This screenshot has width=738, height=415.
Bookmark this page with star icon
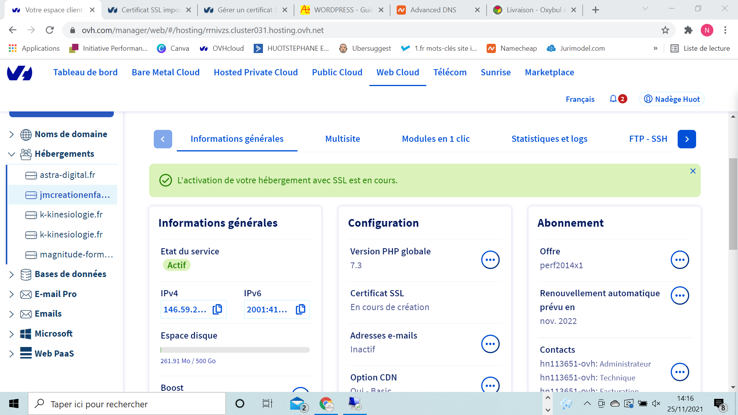tap(665, 30)
